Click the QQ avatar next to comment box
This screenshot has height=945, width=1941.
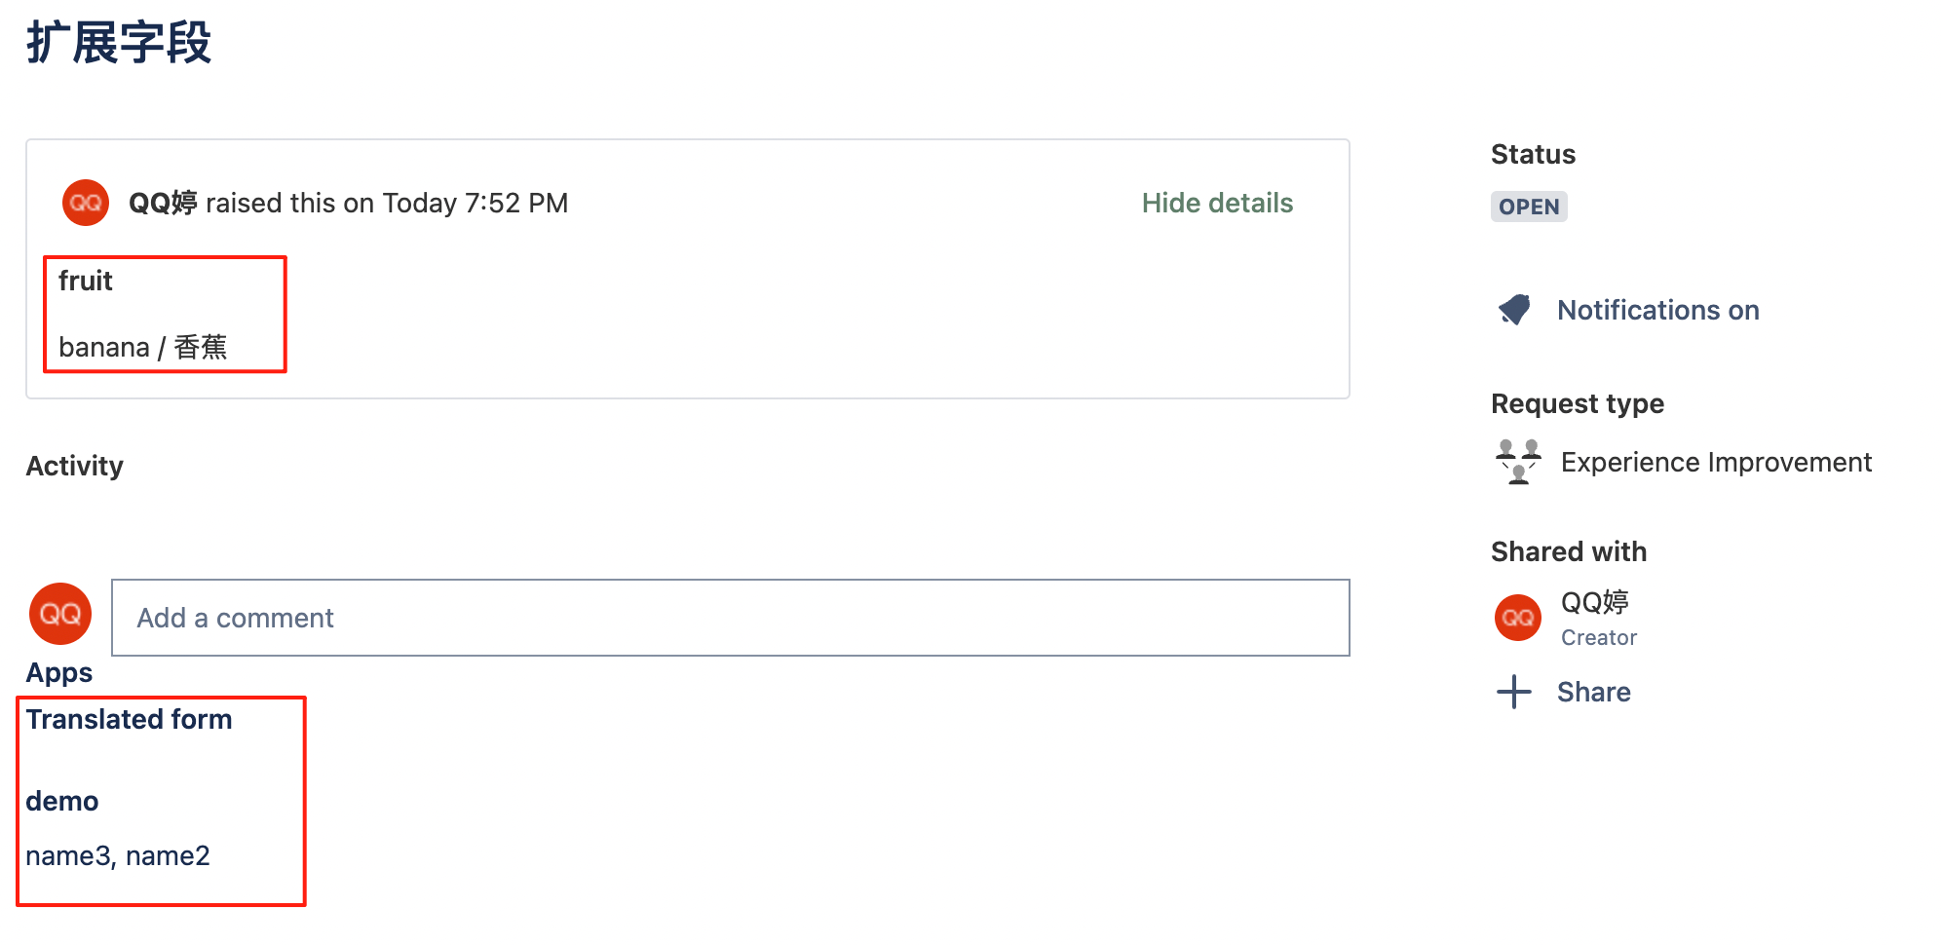pyautogui.click(x=60, y=614)
